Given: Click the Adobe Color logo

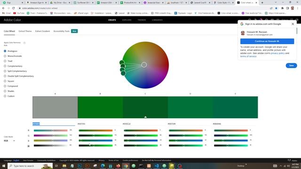Looking at the screenshot, I should pyautogui.click(x=12, y=20).
